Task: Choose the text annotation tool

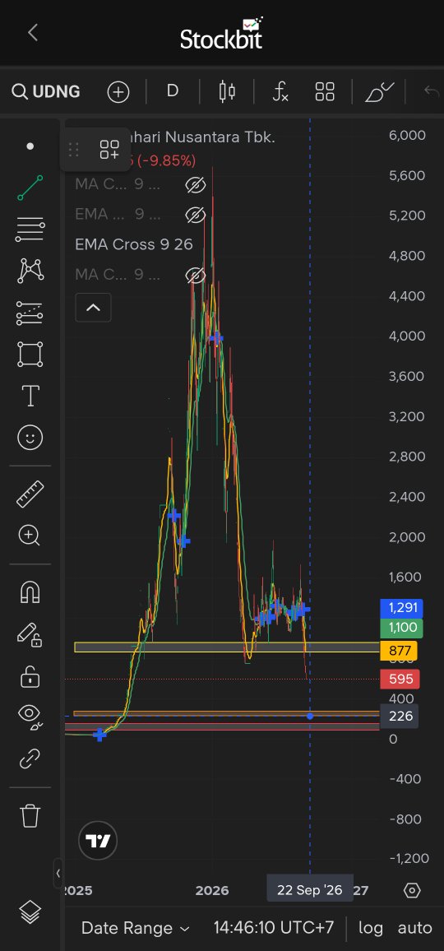Action: pyautogui.click(x=30, y=396)
